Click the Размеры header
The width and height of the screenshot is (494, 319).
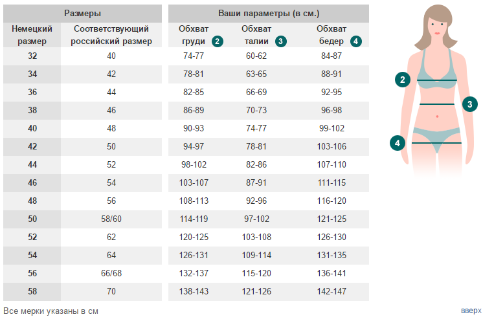click(82, 13)
